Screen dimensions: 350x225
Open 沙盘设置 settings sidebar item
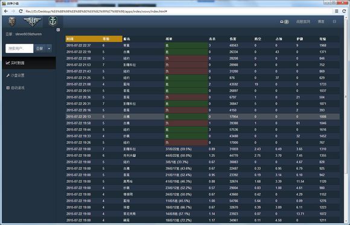[x=29, y=75]
